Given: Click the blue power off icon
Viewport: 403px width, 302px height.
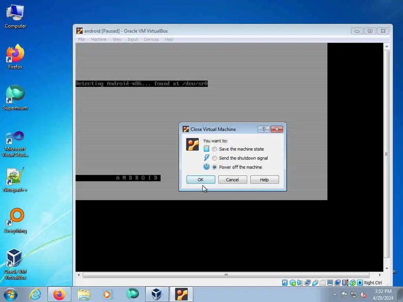Looking at the screenshot, I should pos(206,167).
